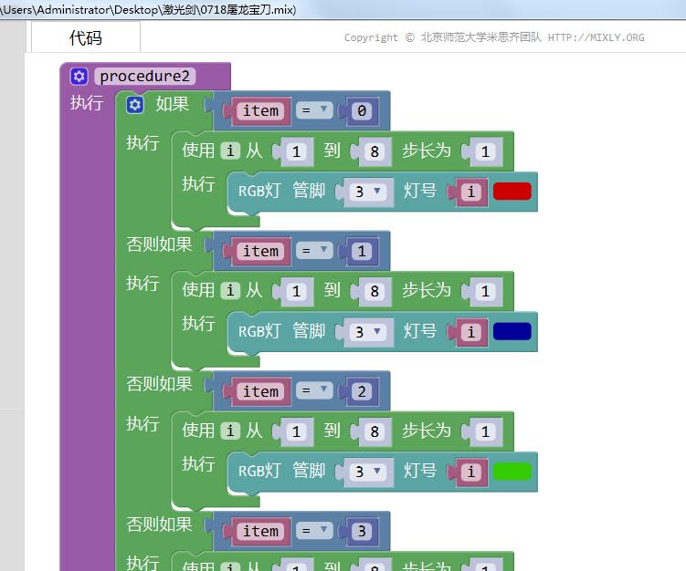Pick the blue color swatch of RGB light
Viewport: 686px width, 571px height.
tap(512, 332)
